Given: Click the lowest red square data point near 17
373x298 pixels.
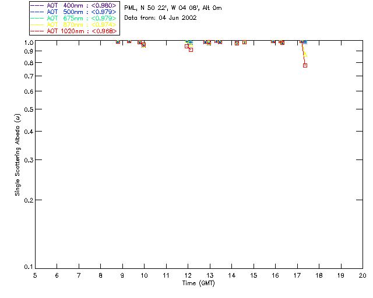Looking at the screenshot, I should point(305,65).
